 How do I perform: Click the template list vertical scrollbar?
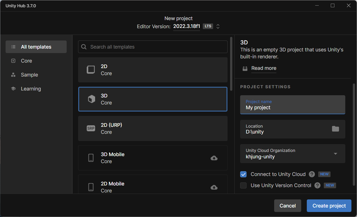click(x=232, y=64)
